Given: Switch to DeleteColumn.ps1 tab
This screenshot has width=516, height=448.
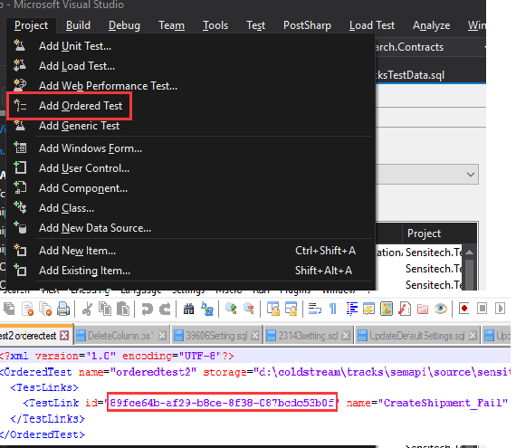Looking at the screenshot, I should (120, 336).
